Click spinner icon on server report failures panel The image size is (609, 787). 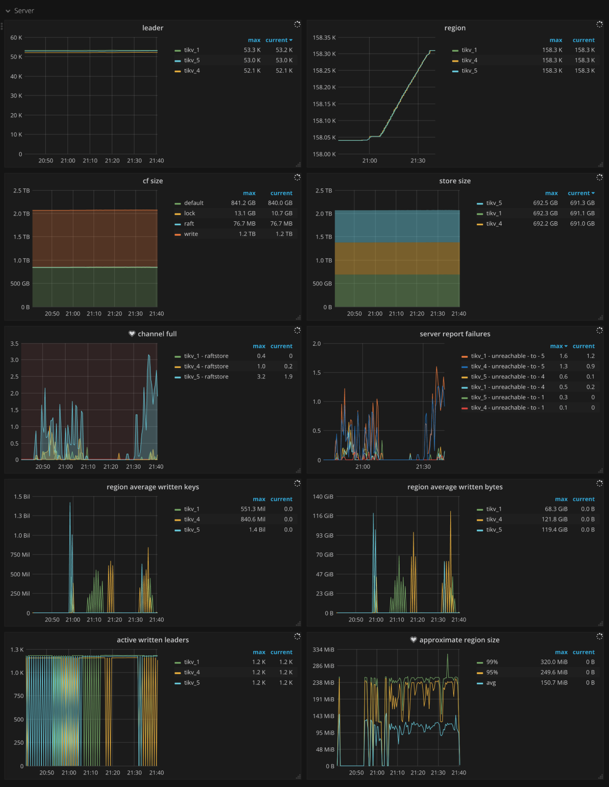599,330
